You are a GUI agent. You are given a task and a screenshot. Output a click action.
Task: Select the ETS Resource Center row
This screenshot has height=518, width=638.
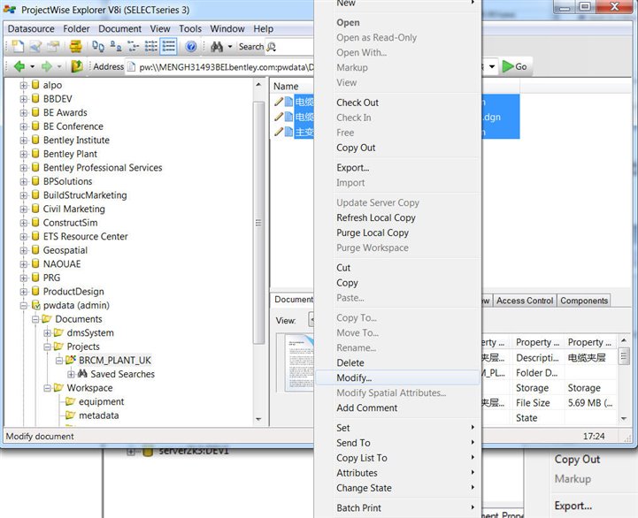(86, 236)
